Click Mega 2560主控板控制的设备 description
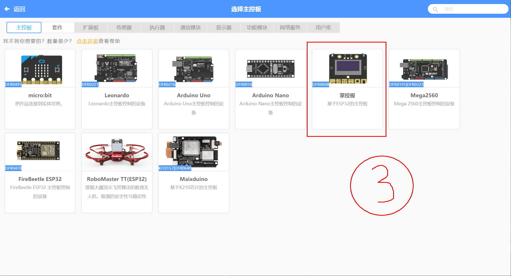 tap(424, 104)
